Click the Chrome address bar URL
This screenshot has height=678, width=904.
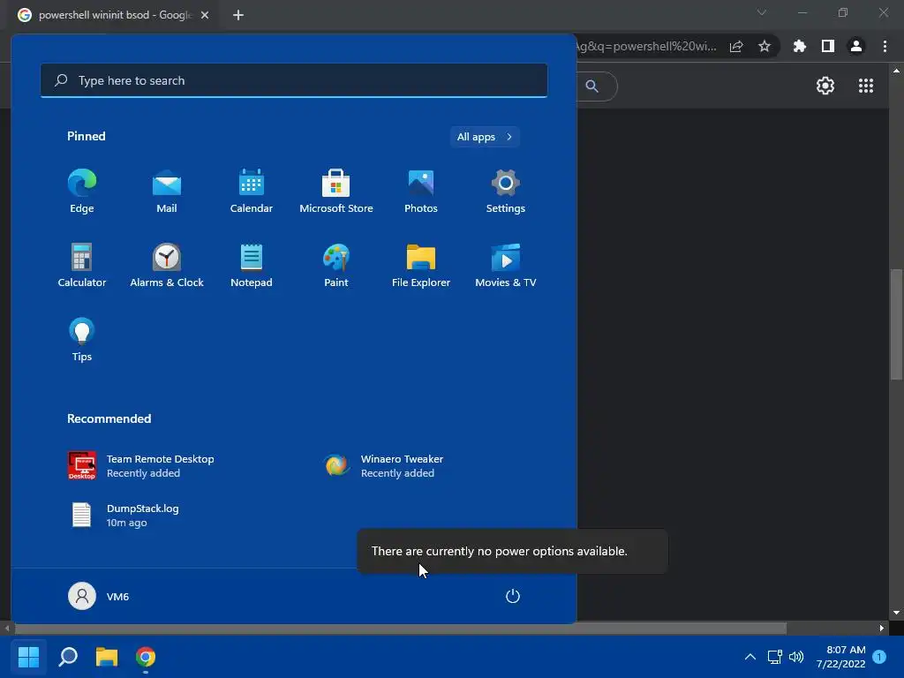click(x=647, y=46)
